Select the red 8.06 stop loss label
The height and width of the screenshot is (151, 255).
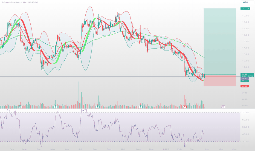pos(244,86)
